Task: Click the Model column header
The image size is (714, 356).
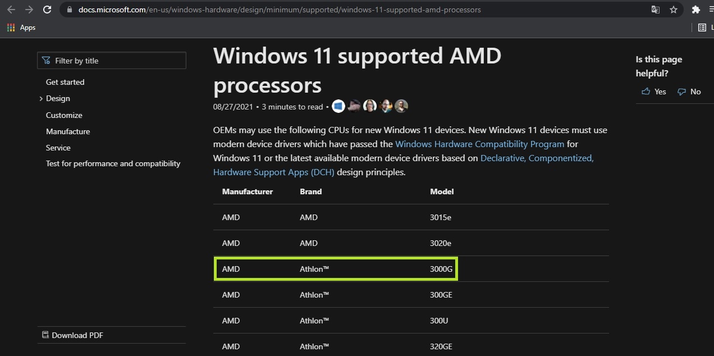Action: [442, 191]
